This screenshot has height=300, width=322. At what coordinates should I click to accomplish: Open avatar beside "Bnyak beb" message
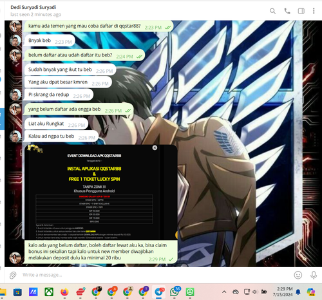coord(15,41)
